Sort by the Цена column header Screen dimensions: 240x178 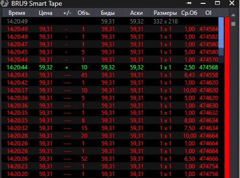46,13
